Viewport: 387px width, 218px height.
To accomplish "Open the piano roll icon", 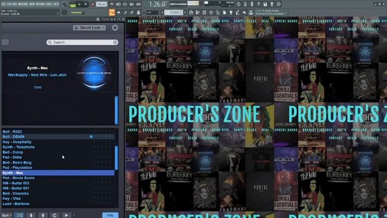I will [x=198, y=12].
